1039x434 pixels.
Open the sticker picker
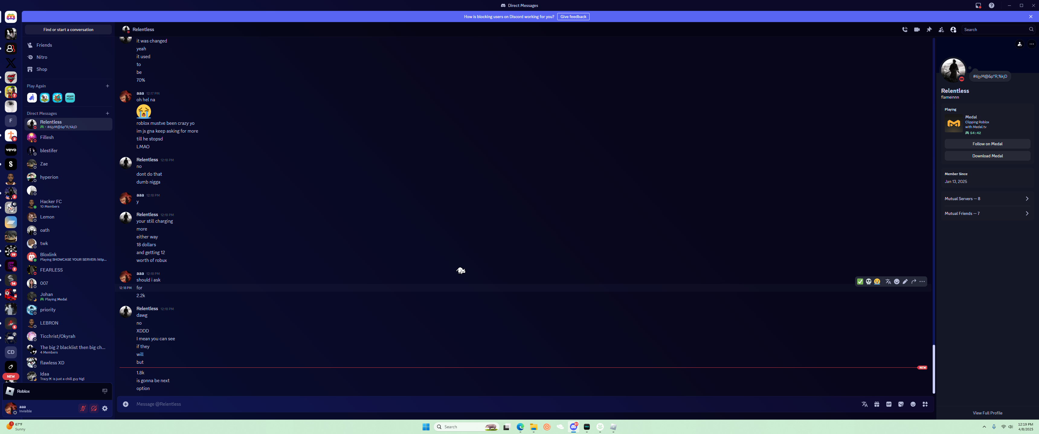click(901, 404)
